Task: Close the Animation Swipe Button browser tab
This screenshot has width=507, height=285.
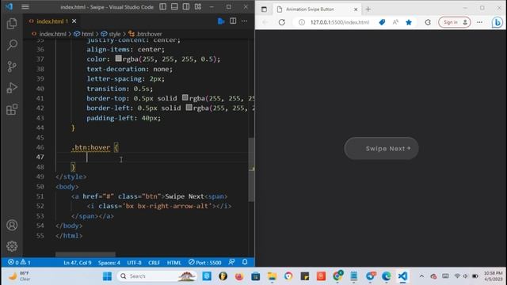Action: [x=356, y=9]
